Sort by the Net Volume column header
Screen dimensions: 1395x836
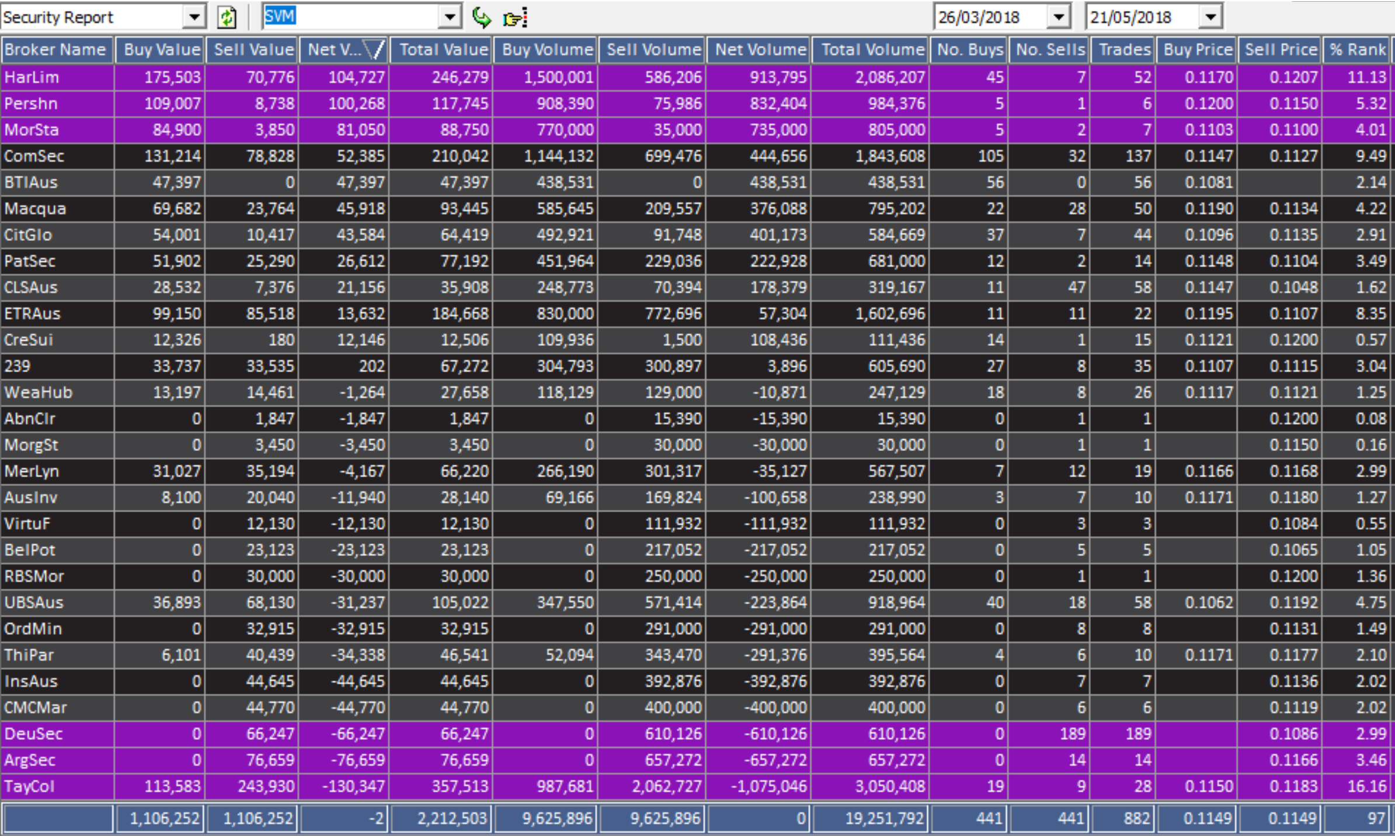point(759,50)
